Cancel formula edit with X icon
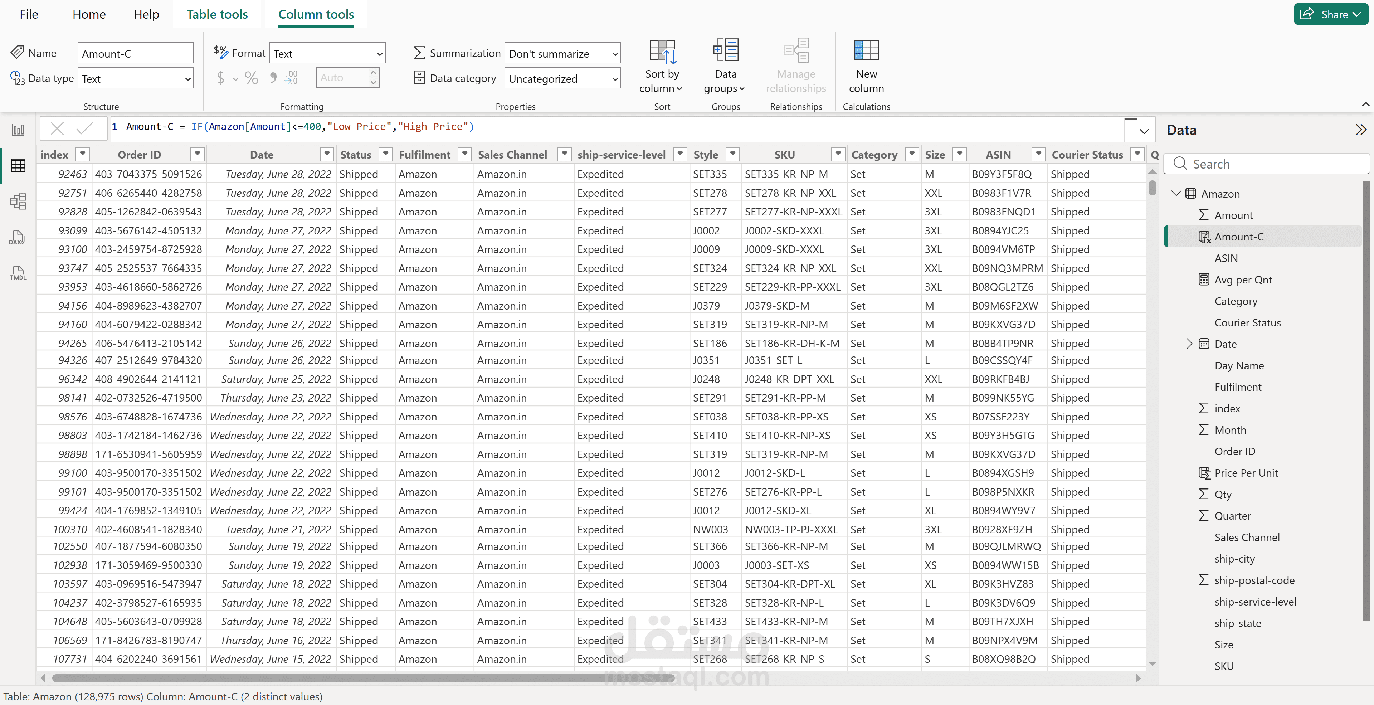The width and height of the screenshot is (1374, 705). (57, 128)
